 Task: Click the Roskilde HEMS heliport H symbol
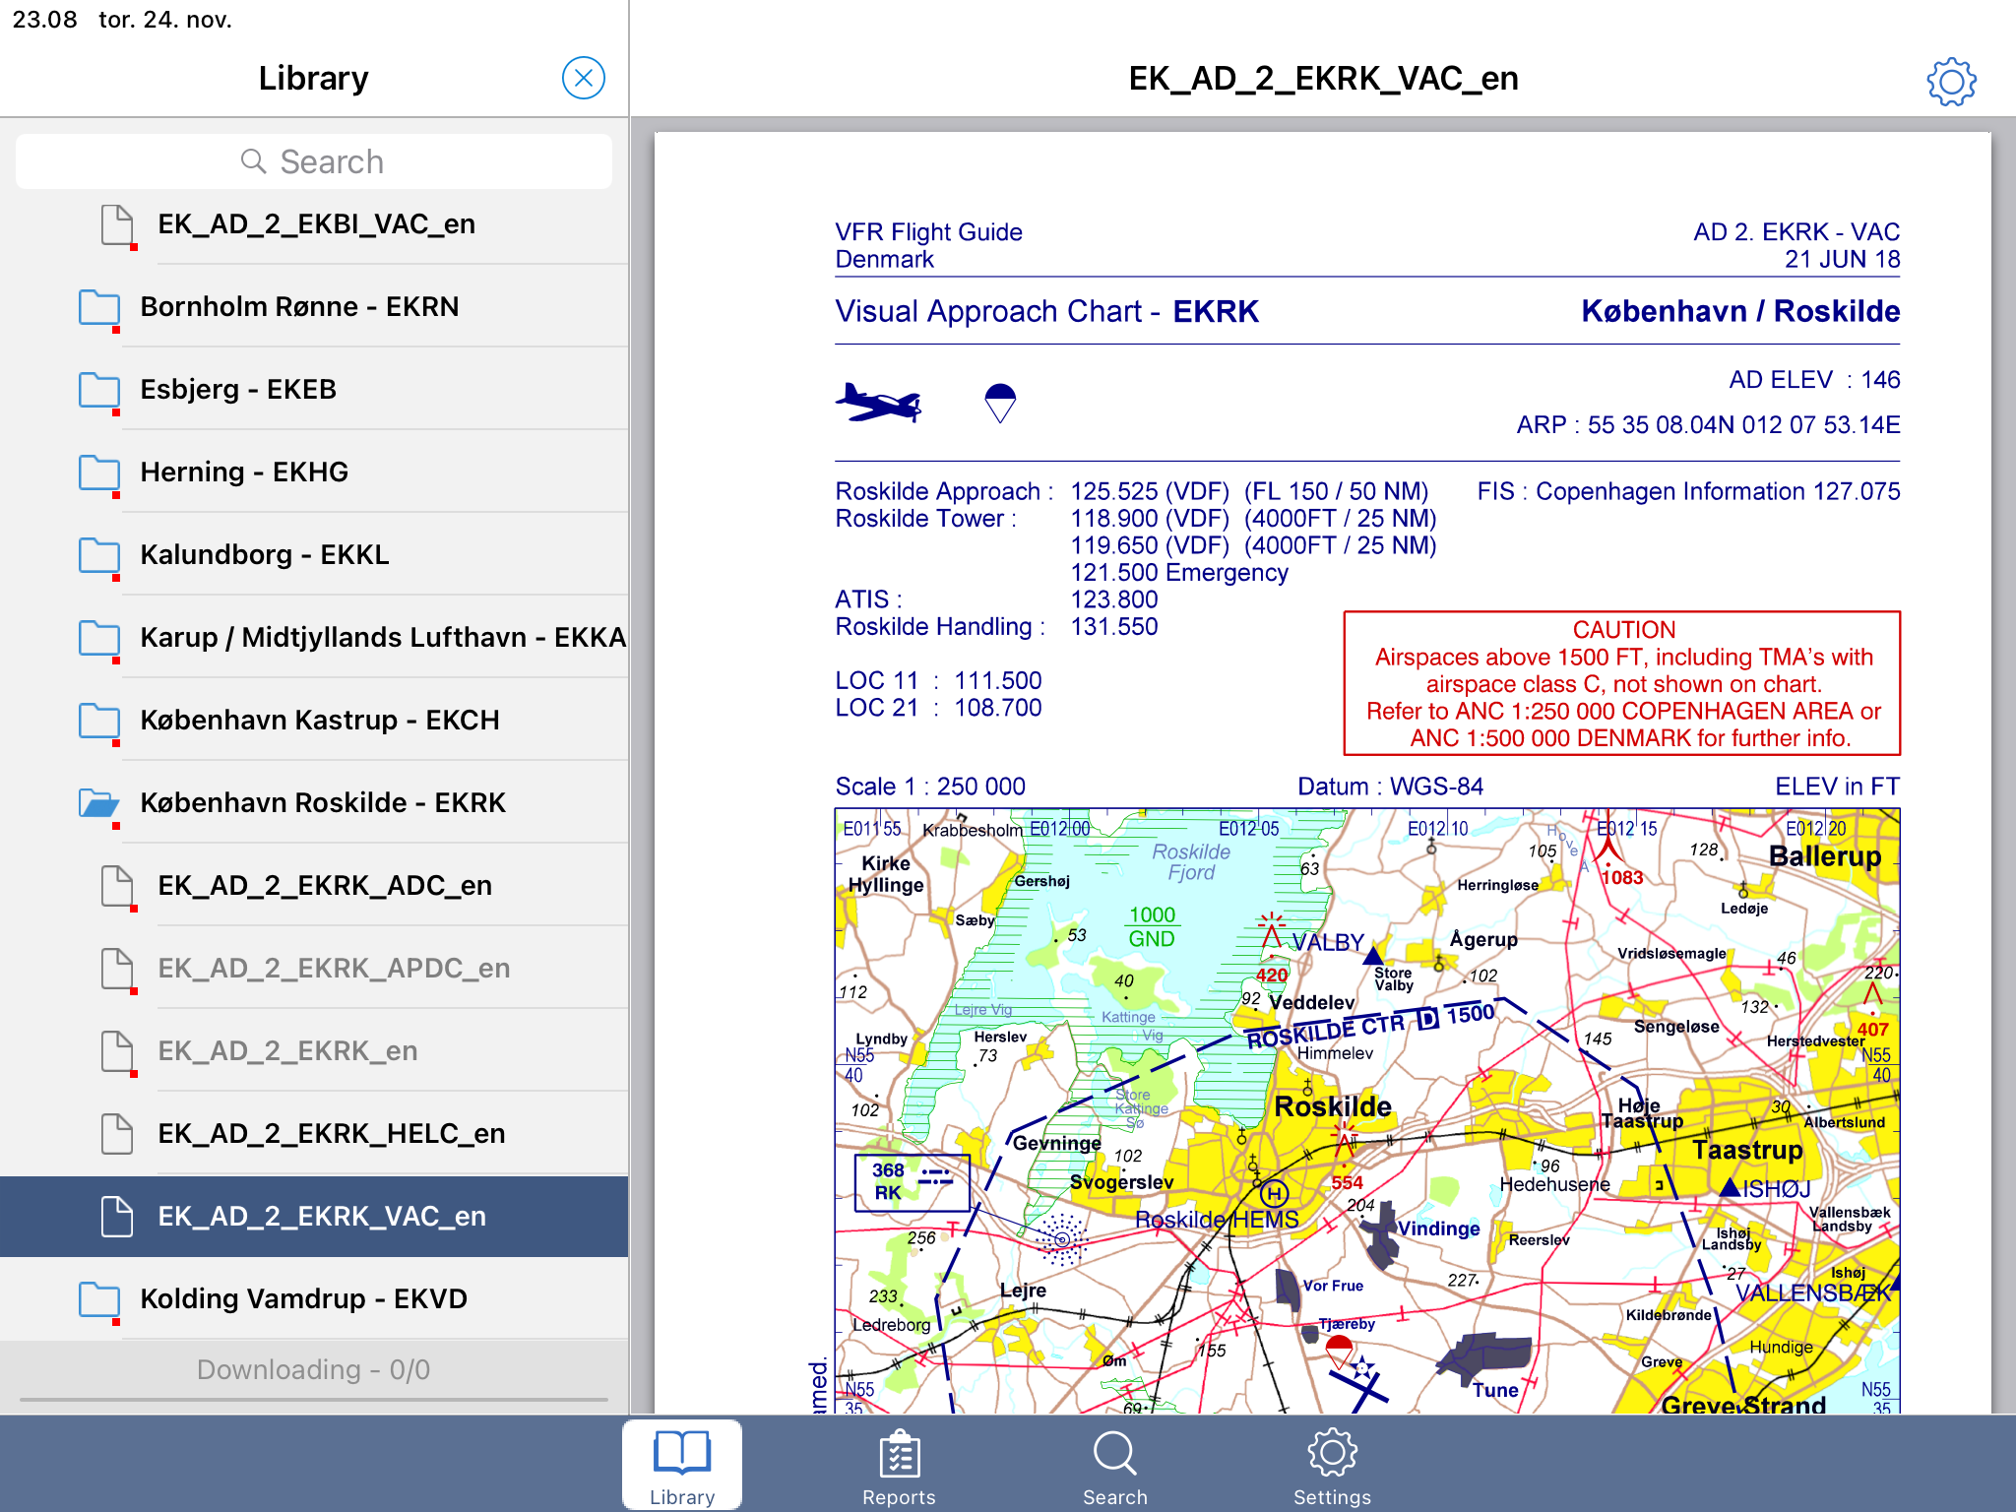click(1275, 1194)
